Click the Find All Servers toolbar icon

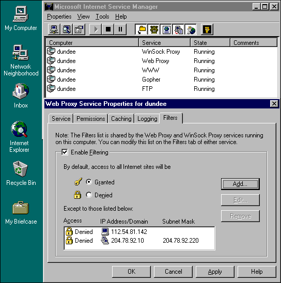[67, 29]
